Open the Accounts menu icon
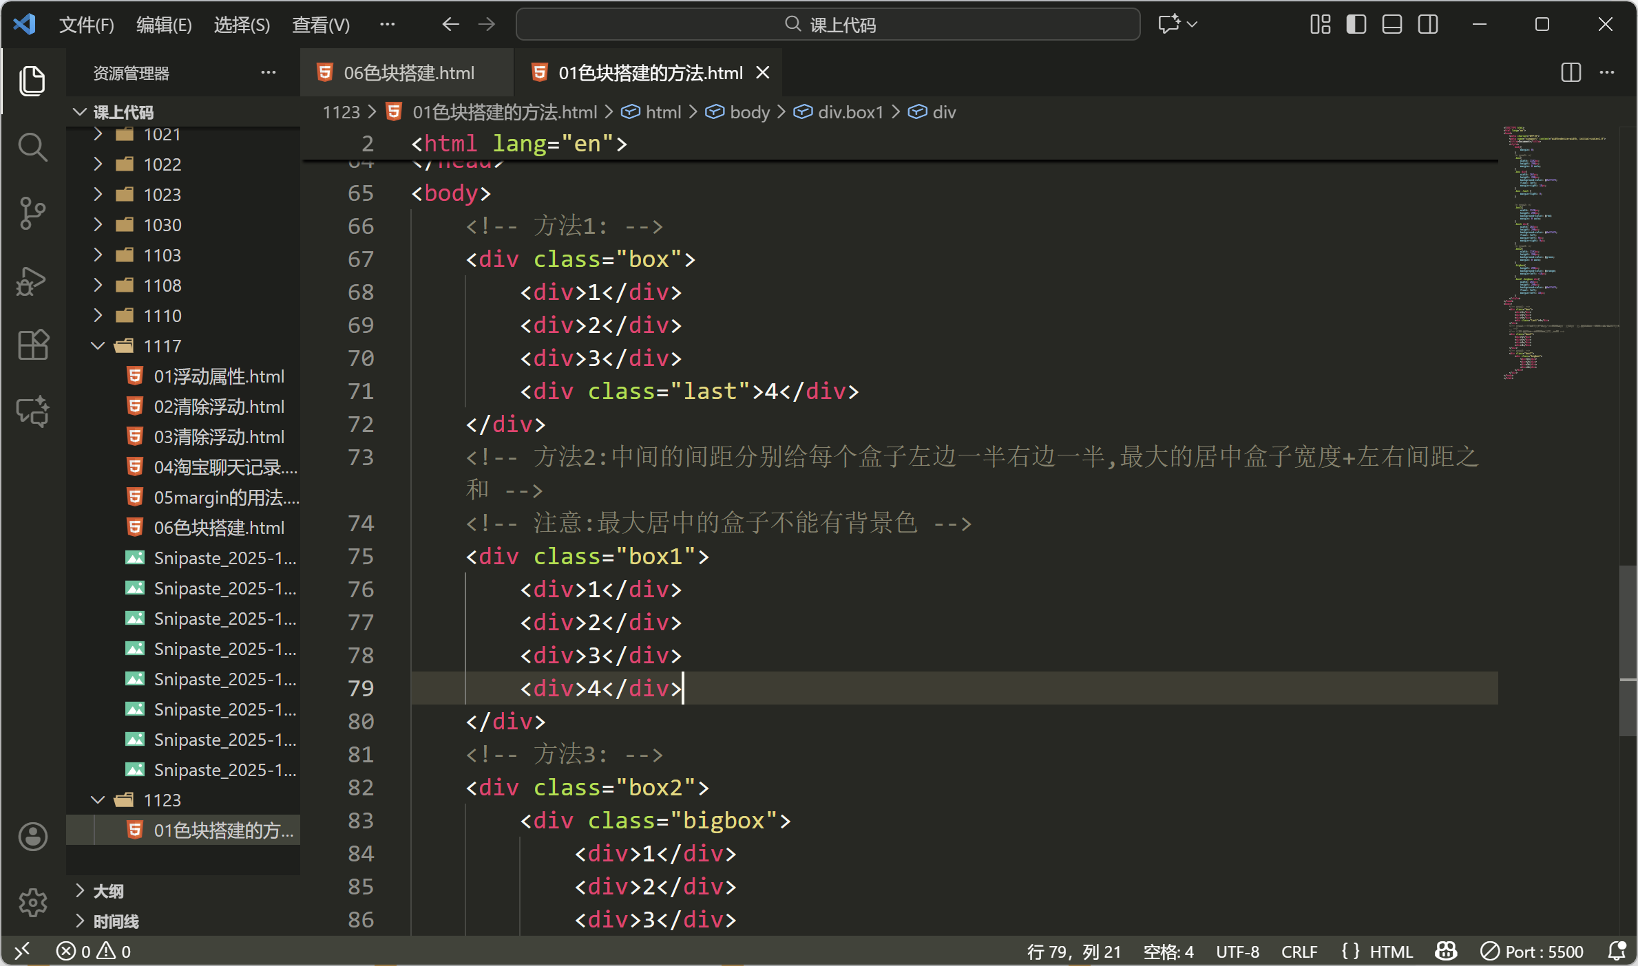 pos(32,837)
